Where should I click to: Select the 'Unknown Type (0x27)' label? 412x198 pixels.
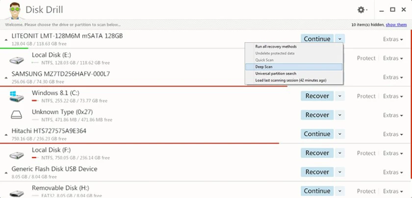coord(62,112)
